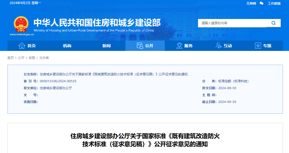Click the 索引号 field label
289x153 pixels.
coord(31,81)
